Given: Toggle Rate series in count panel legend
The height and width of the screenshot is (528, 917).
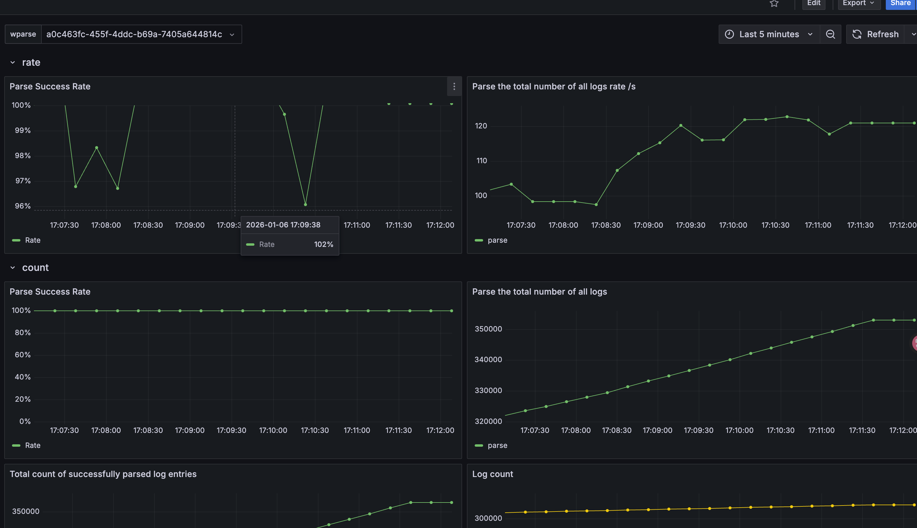Looking at the screenshot, I should pos(32,445).
